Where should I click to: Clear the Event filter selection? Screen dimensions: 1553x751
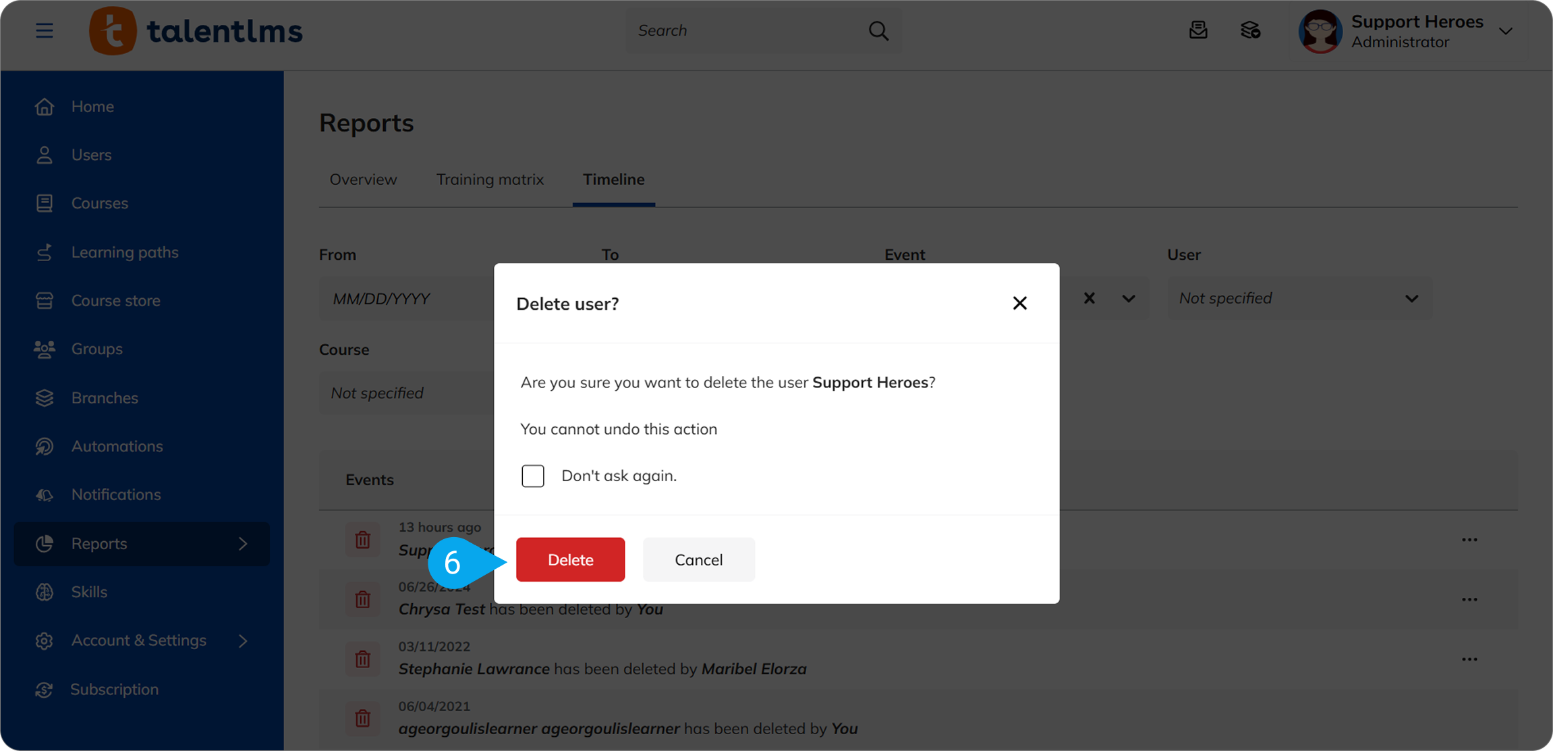(x=1089, y=298)
